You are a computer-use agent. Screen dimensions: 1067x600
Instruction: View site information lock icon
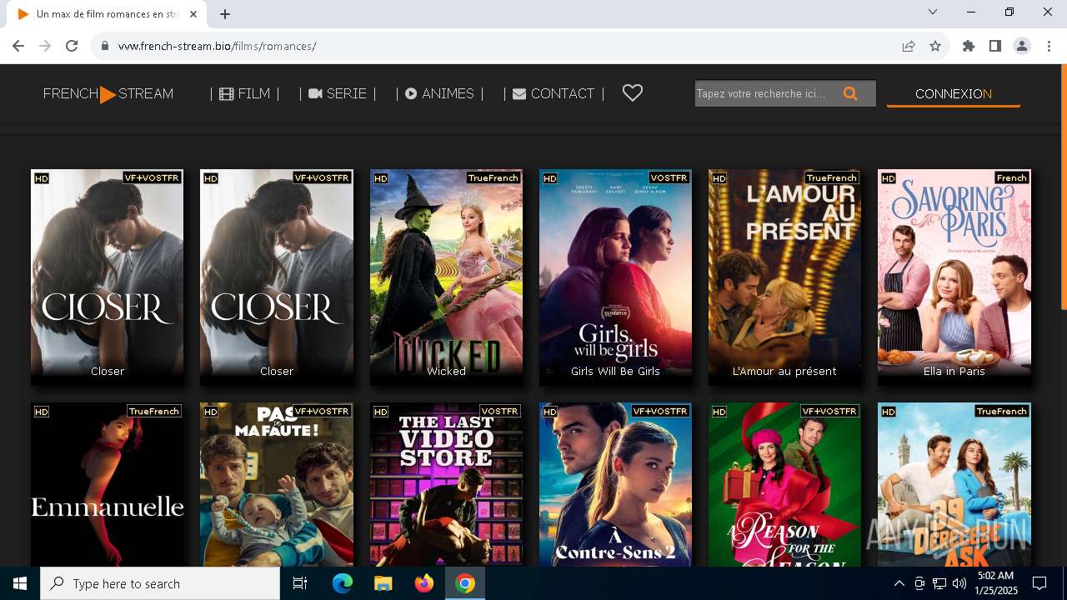pos(104,46)
